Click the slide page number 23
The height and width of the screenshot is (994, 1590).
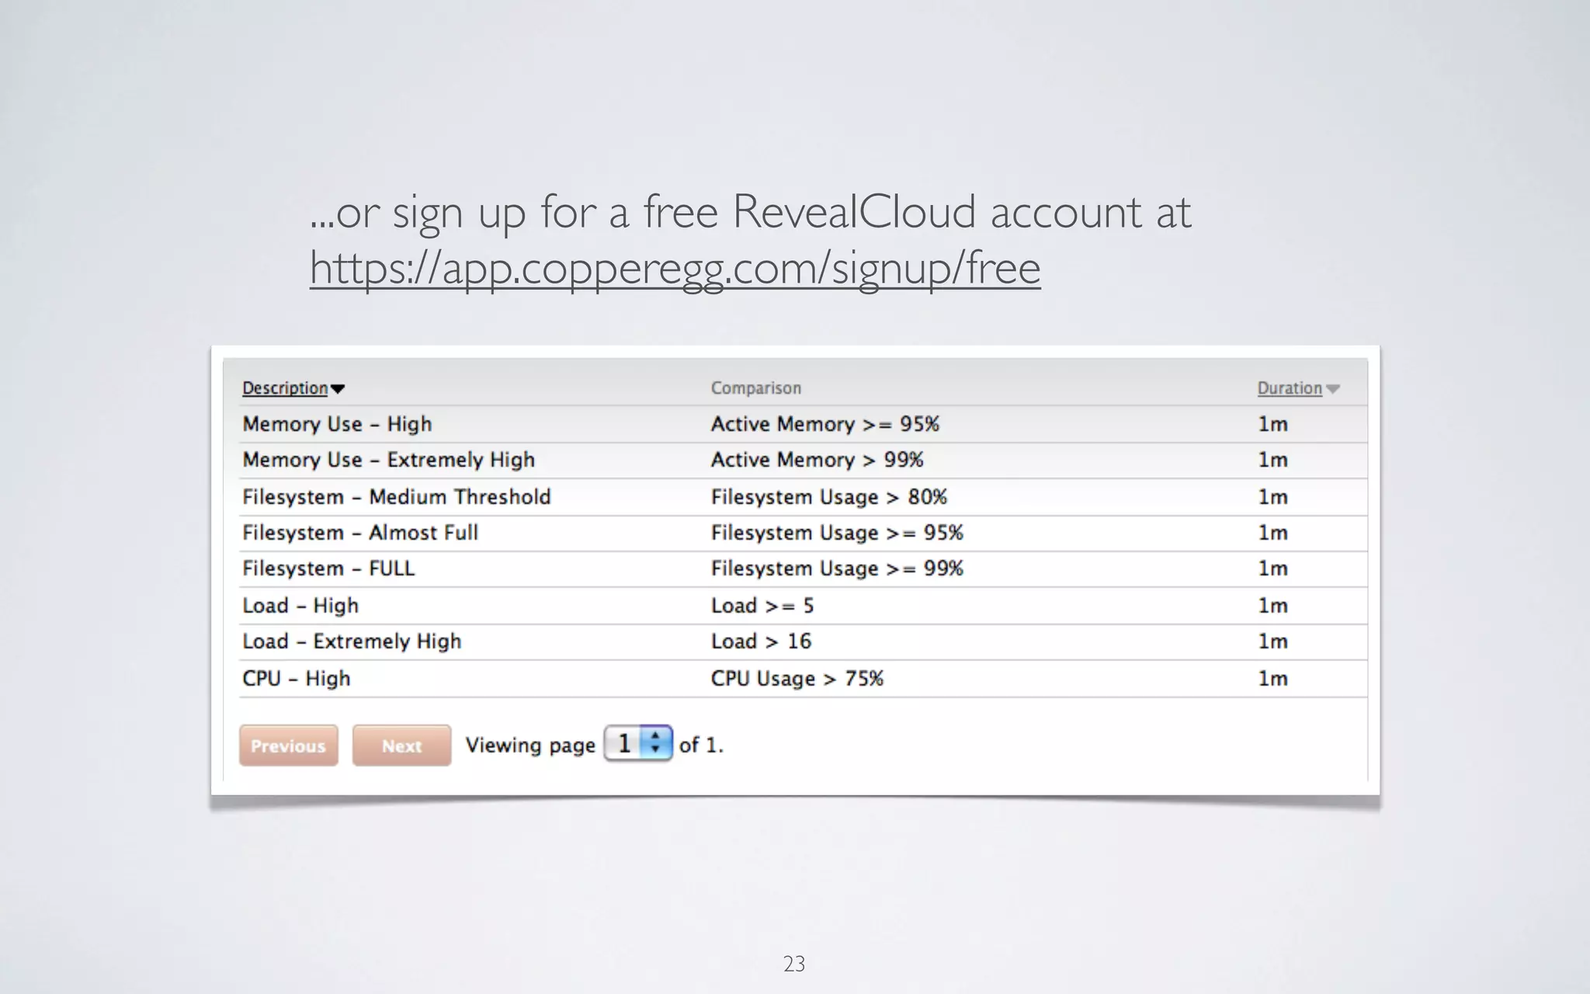pos(794,964)
